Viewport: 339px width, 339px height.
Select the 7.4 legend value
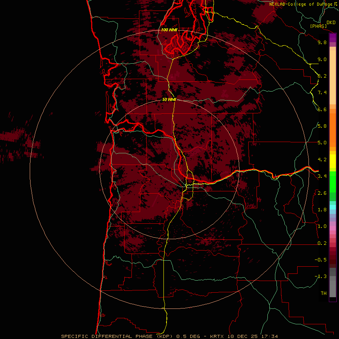coord(322,93)
